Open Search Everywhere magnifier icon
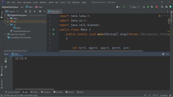 pos(162,7)
